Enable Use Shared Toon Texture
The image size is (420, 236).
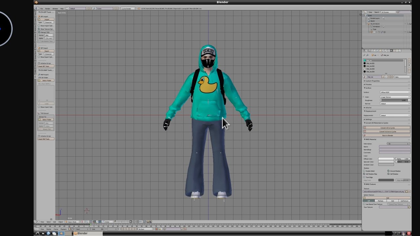(x=364, y=204)
